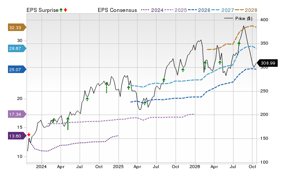Click the 15 EPS axis label
This screenshot has height=169, width=283.
point(19,127)
